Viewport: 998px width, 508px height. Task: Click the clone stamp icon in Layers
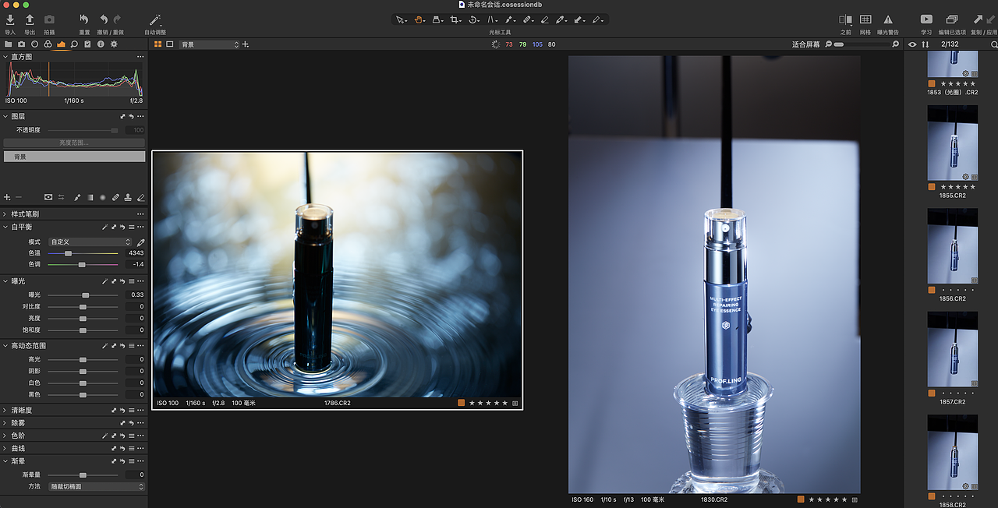[x=128, y=197]
